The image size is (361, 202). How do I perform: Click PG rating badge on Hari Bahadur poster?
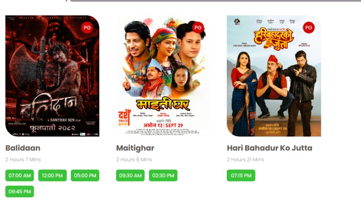click(309, 28)
